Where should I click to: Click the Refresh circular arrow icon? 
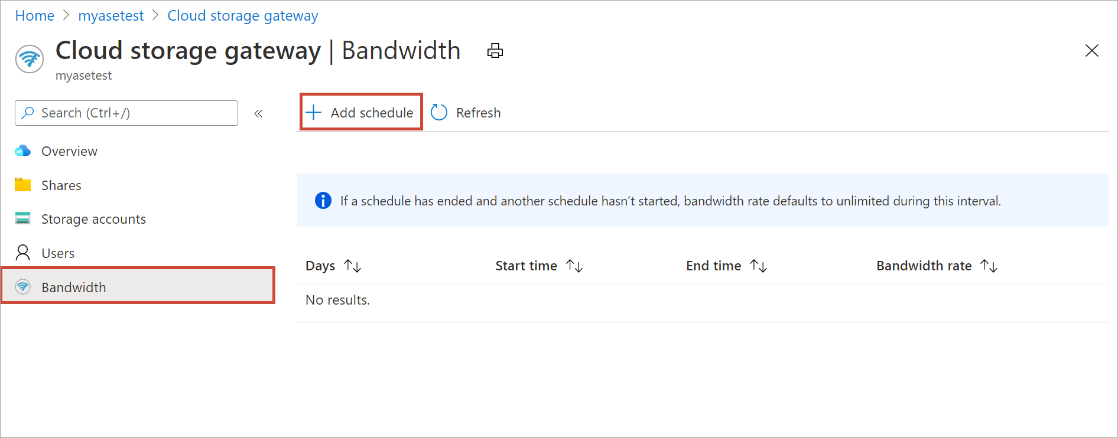tap(439, 112)
